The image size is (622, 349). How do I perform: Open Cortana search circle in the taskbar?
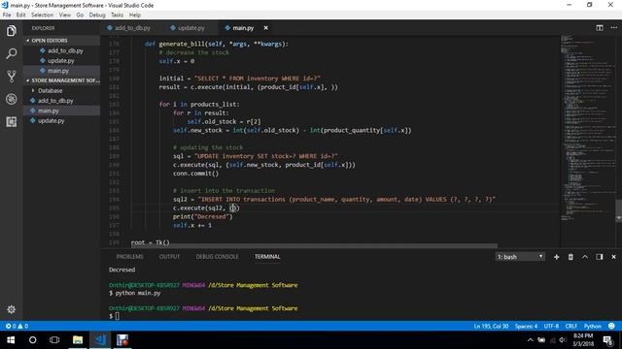(x=32, y=340)
